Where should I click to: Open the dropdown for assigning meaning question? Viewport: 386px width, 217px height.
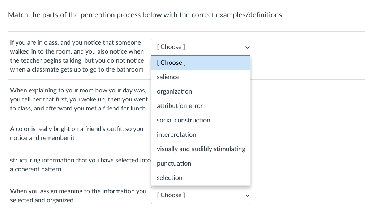(200, 195)
